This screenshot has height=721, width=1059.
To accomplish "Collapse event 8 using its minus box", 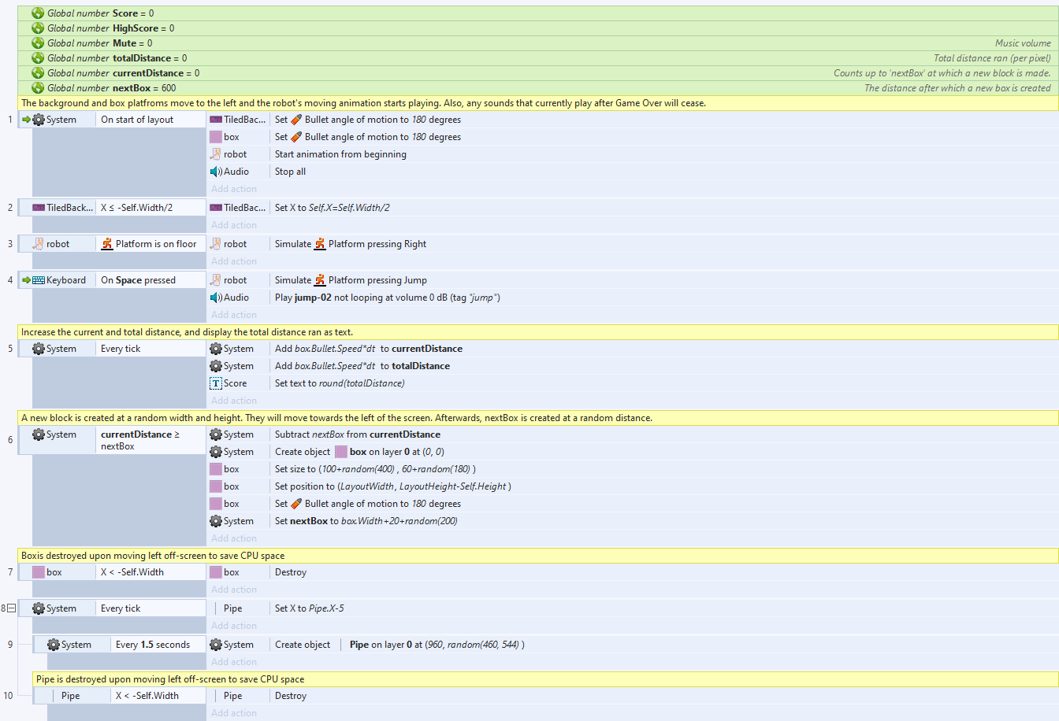I will click(12, 608).
